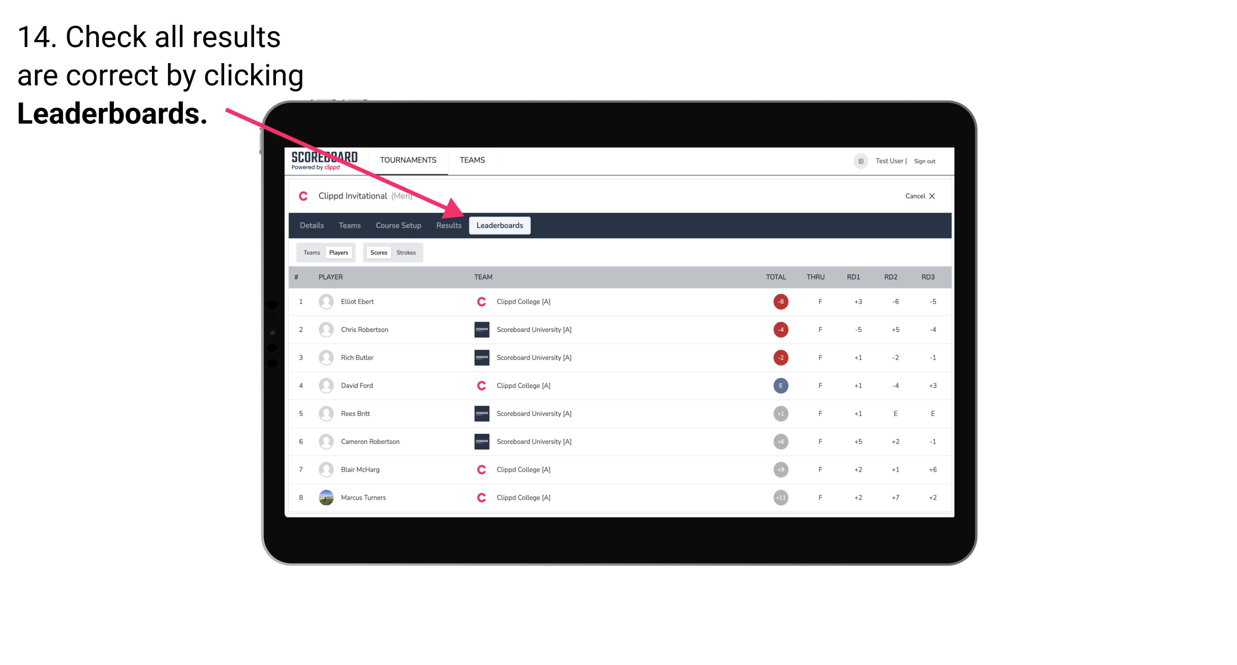Select the Players filter button

point(338,252)
